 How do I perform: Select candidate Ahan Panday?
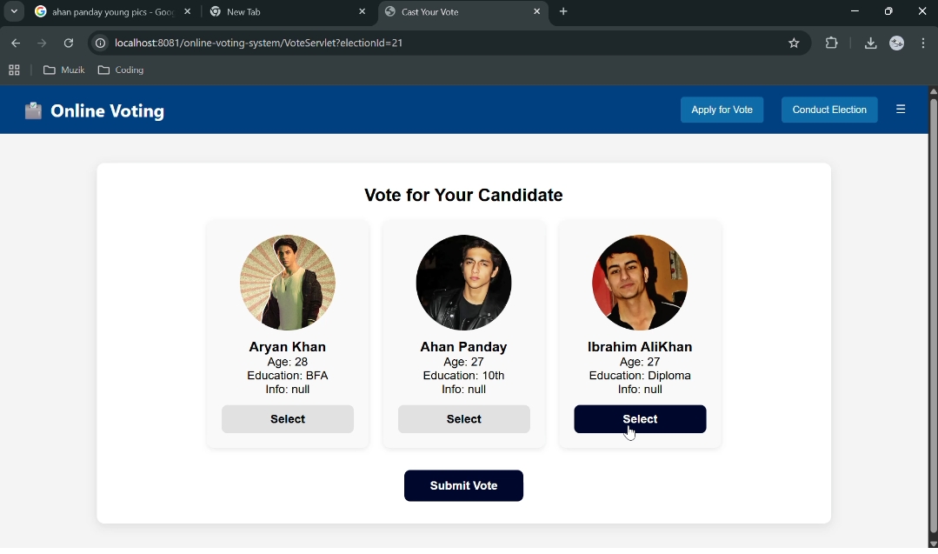(x=463, y=419)
